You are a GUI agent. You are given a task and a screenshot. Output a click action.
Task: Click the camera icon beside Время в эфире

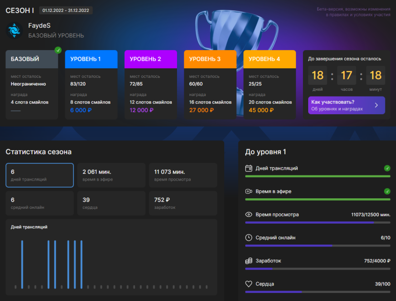point(249,191)
